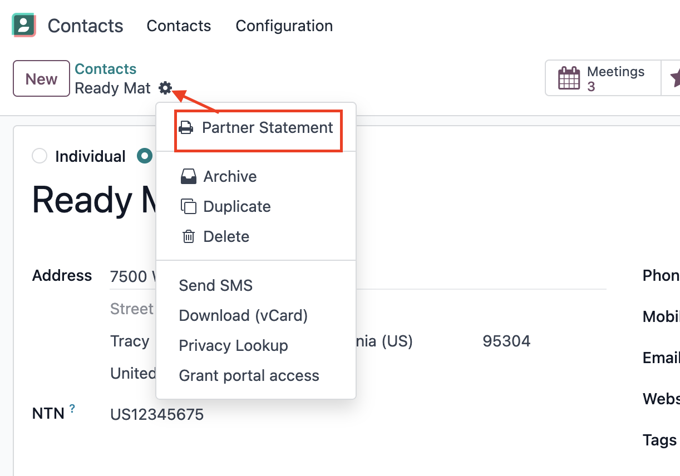
Task: Click the Archive inbox icon
Action: point(189,177)
